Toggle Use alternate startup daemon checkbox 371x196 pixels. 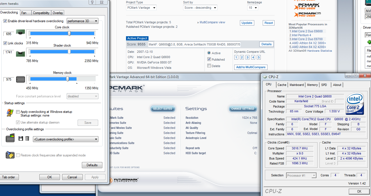(18, 122)
